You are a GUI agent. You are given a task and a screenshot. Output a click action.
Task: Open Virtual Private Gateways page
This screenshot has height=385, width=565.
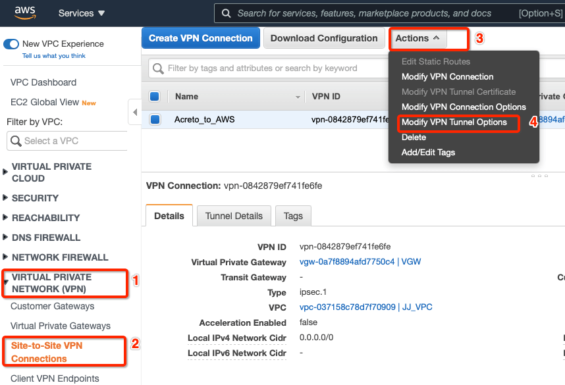(x=61, y=326)
